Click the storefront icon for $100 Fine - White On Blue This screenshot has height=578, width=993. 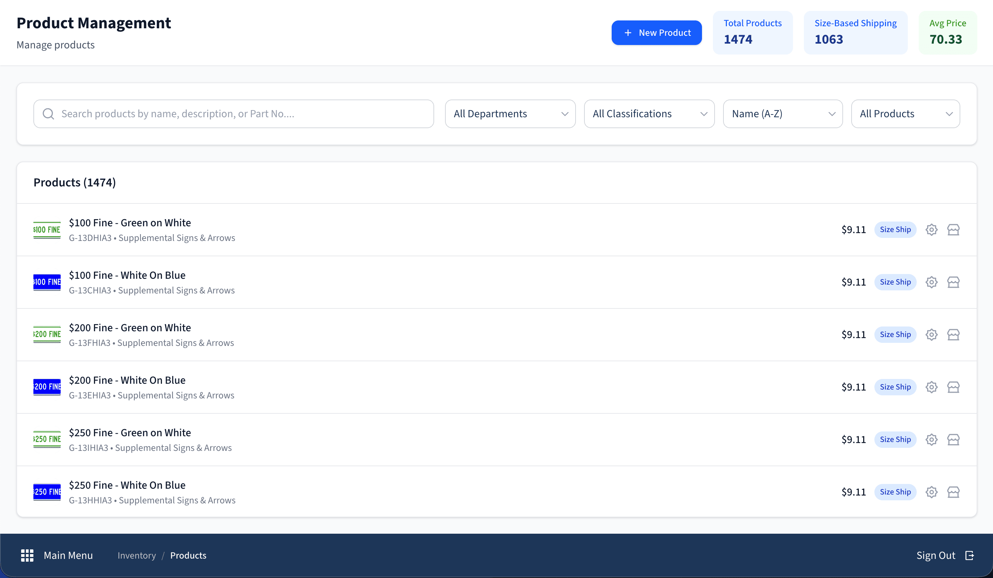tap(953, 282)
